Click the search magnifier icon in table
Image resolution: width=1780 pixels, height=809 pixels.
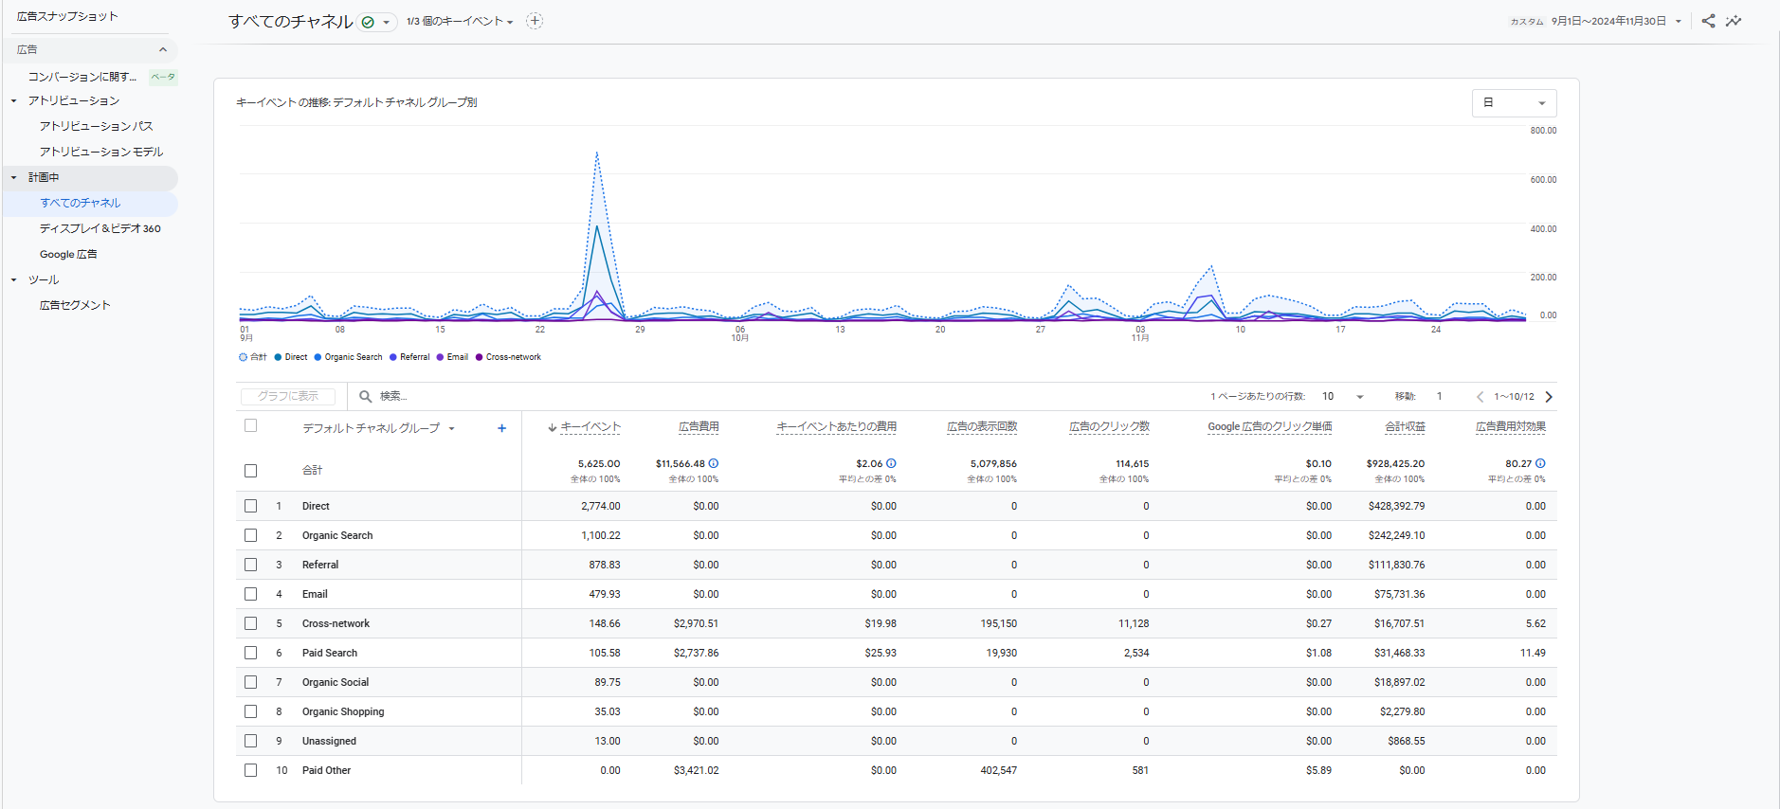[x=365, y=396]
